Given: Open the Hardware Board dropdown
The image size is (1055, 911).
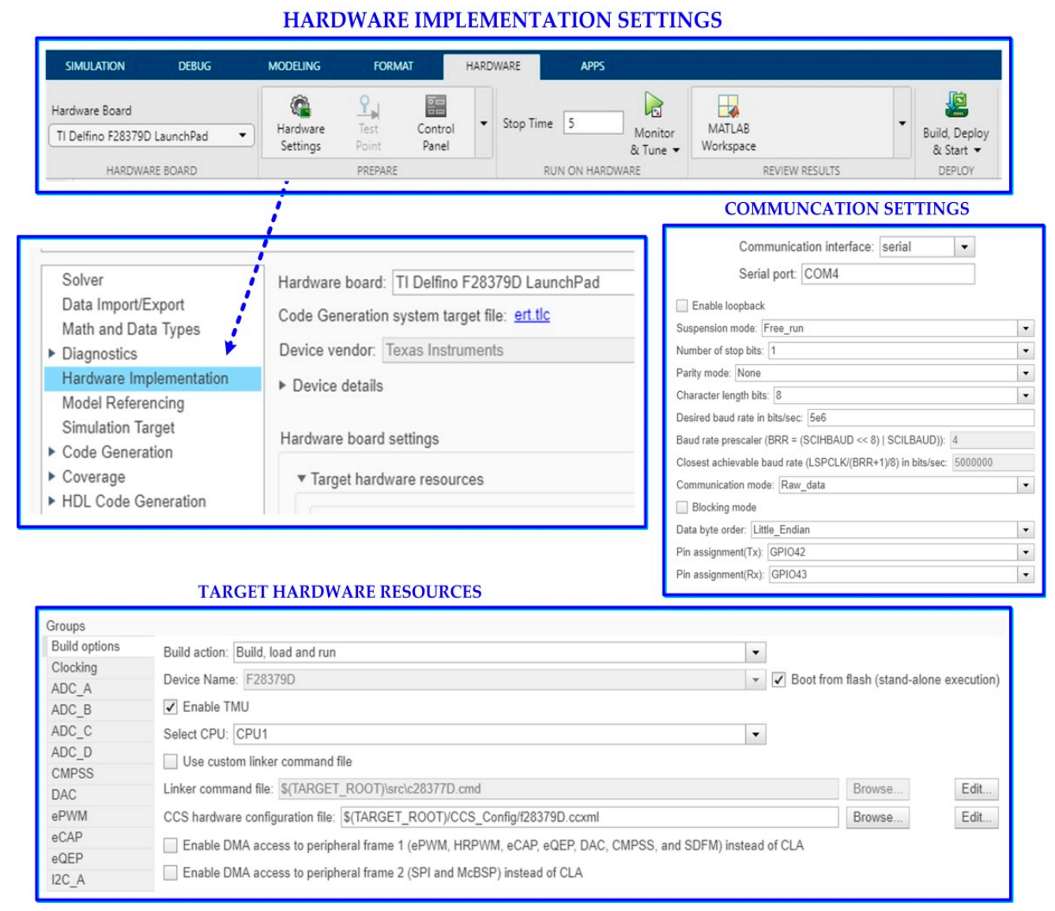Looking at the screenshot, I should (152, 136).
